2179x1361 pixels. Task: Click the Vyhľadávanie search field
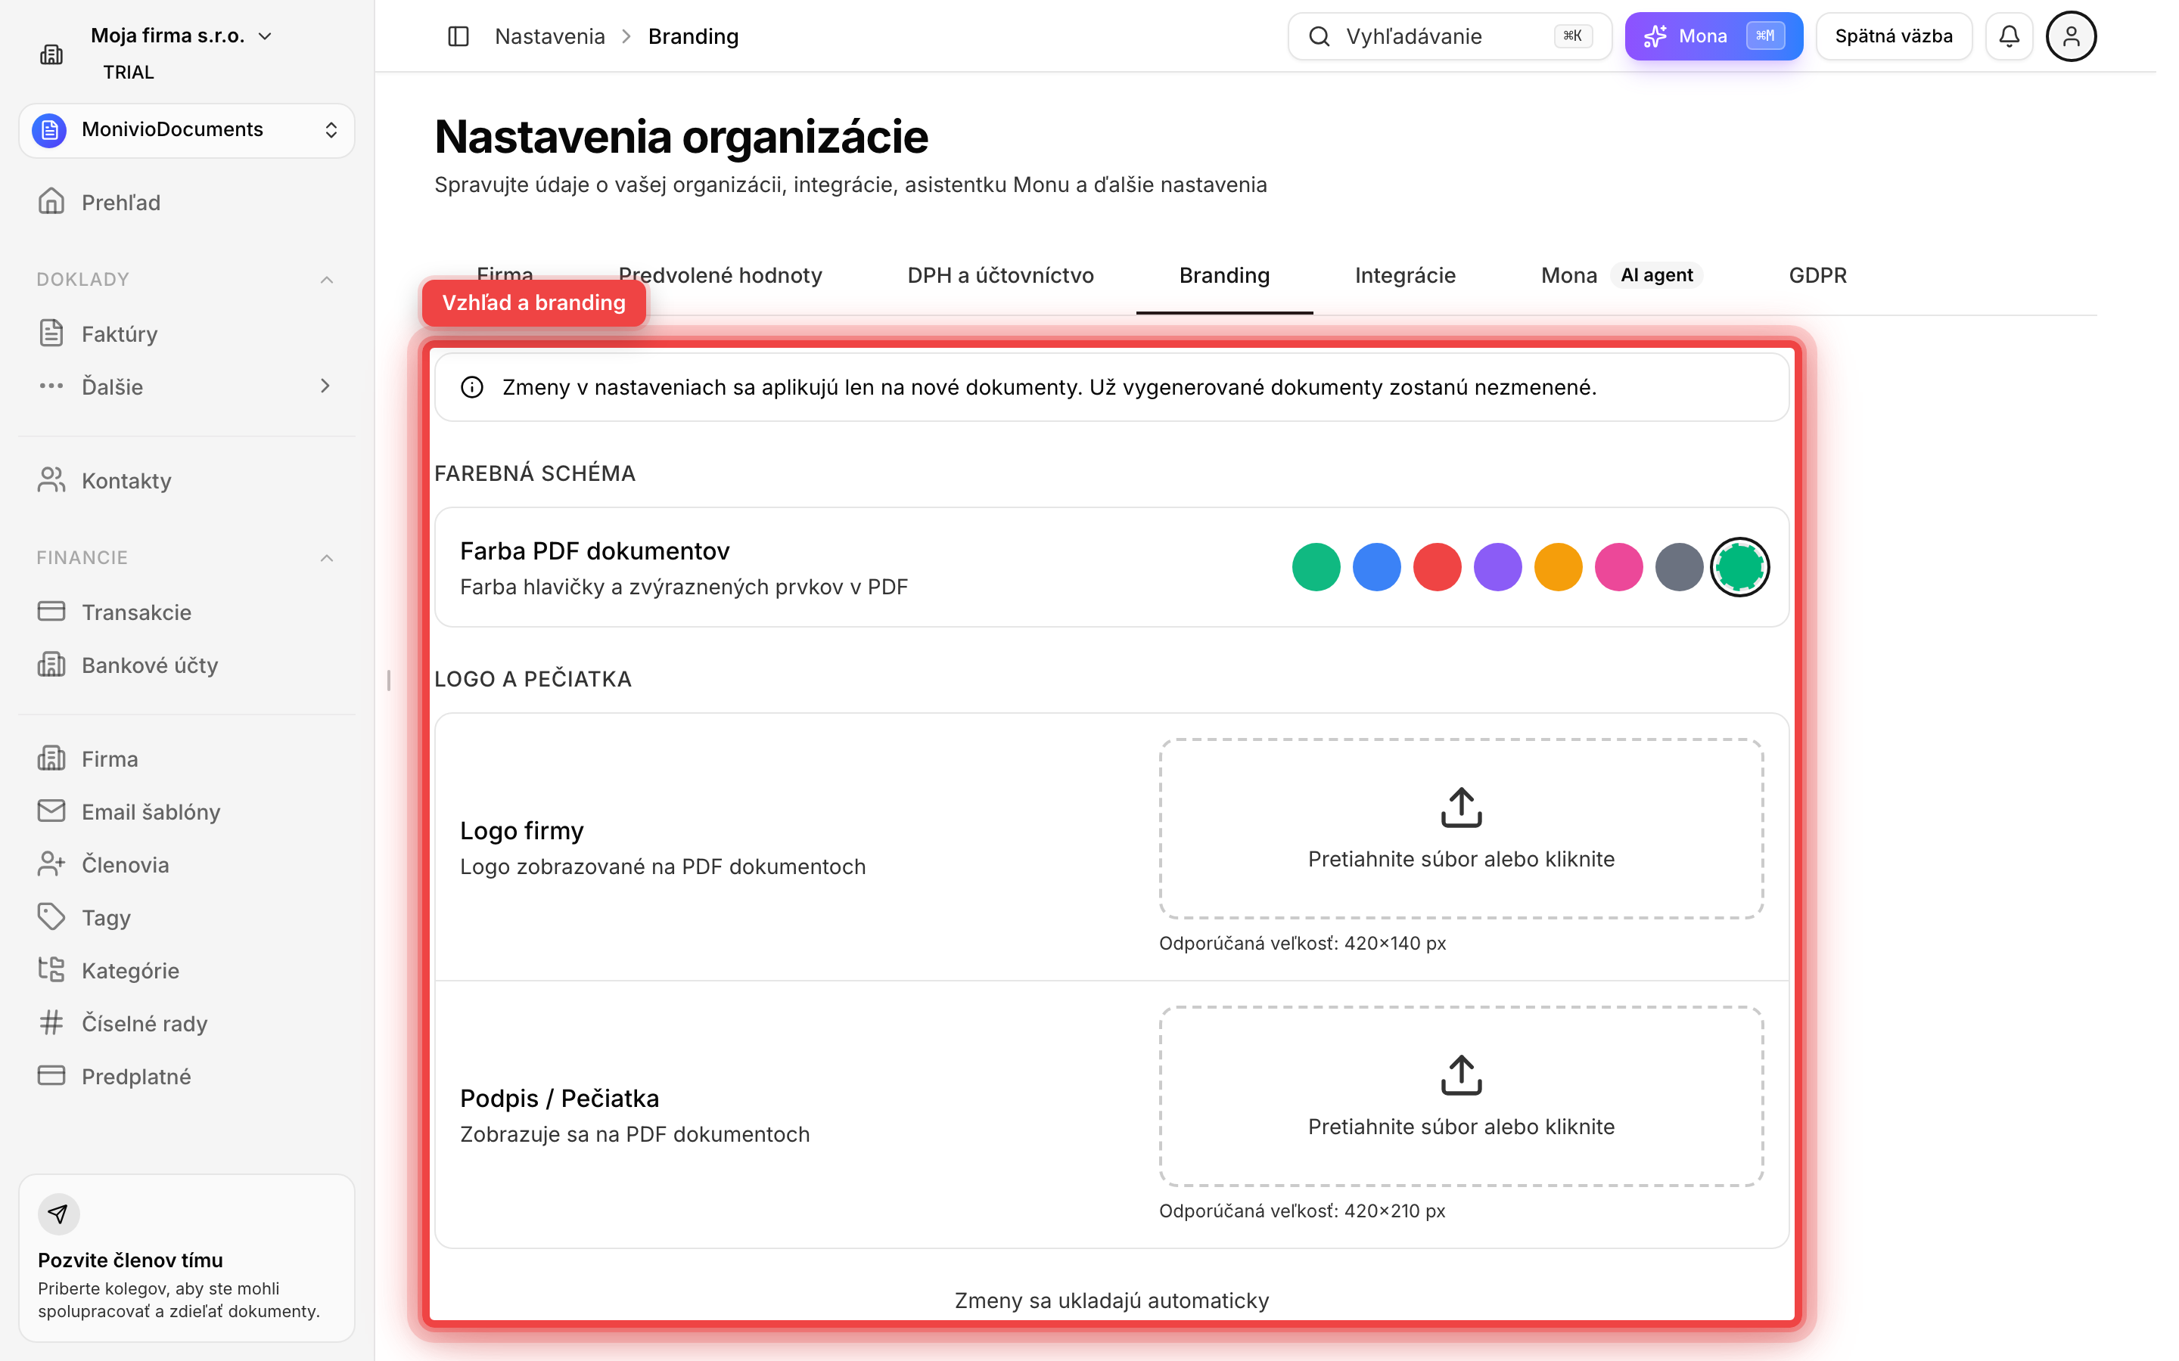1449,36
